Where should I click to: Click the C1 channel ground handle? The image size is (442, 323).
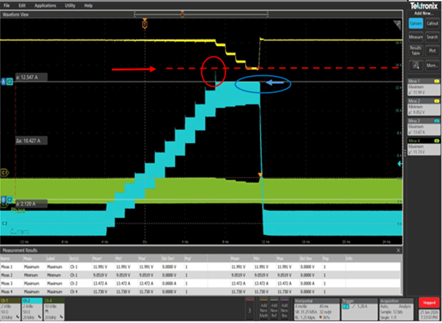(5, 172)
